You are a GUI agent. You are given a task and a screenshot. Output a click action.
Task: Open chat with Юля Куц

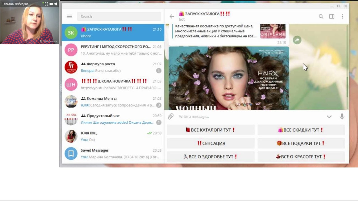113,137
